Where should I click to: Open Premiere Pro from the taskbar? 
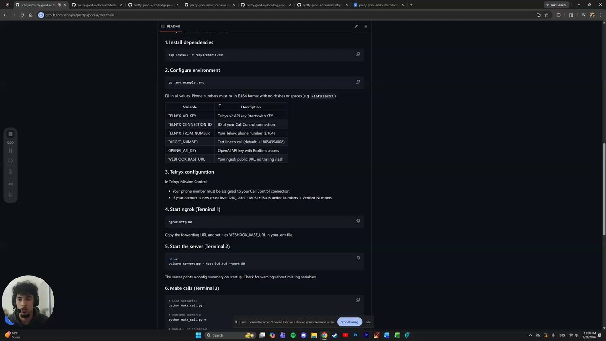[x=366, y=335]
